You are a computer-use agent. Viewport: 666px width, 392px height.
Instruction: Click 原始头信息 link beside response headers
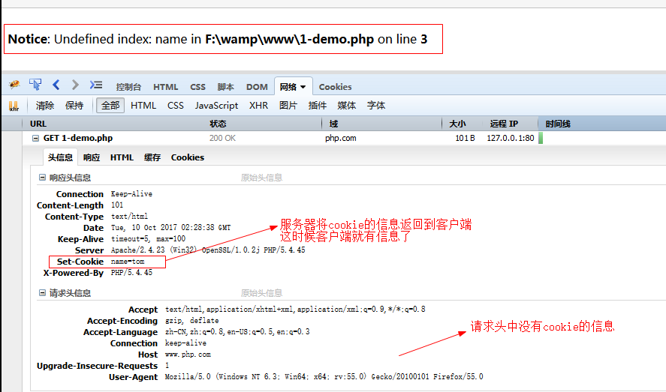261,178
